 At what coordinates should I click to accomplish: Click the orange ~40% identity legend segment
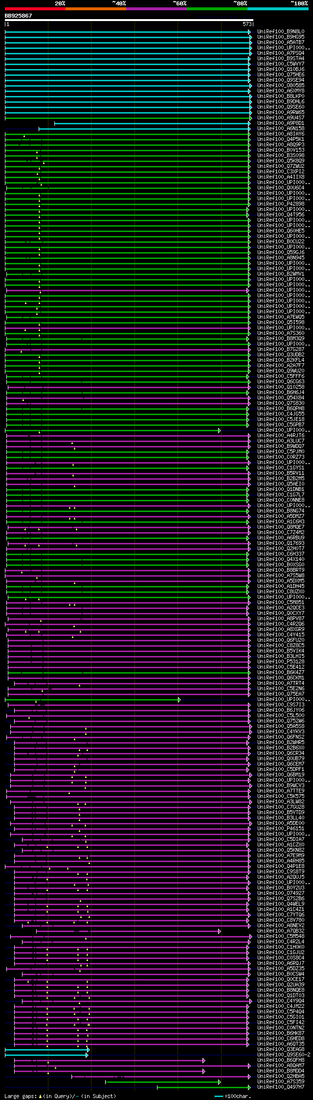point(96,9)
